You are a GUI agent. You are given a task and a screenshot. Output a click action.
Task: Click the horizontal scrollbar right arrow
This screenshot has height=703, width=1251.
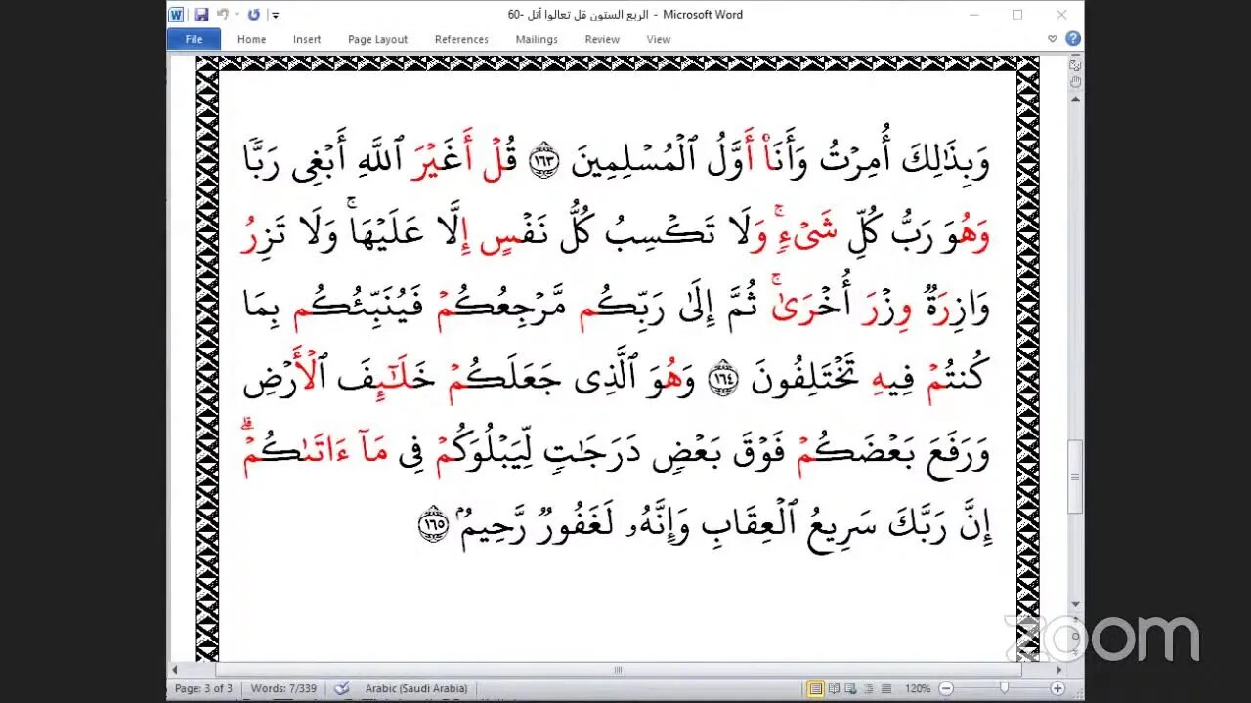[1058, 670]
